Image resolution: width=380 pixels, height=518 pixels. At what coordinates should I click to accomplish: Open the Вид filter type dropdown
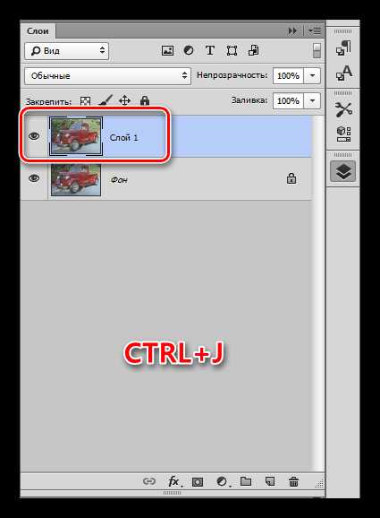[x=66, y=51]
